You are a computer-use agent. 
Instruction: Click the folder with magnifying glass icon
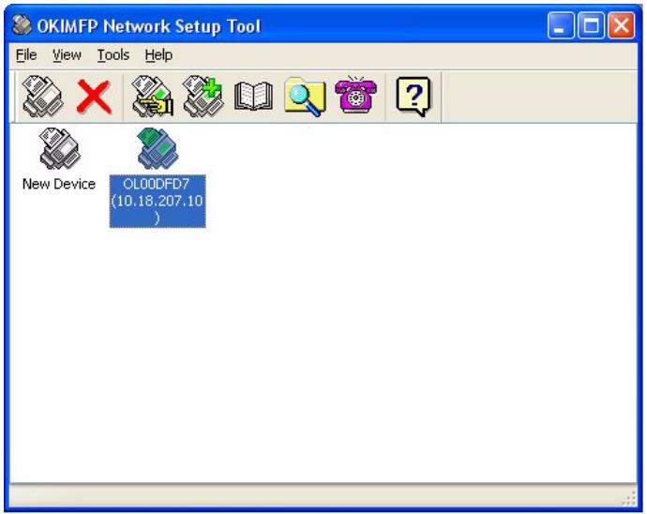tap(305, 97)
